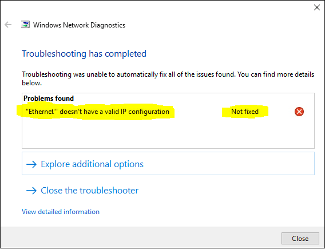The width and height of the screenshot is (325, 249).
Task: Choose the Explore additional options text
Action: pyautogui.click(x=92, y=164)
